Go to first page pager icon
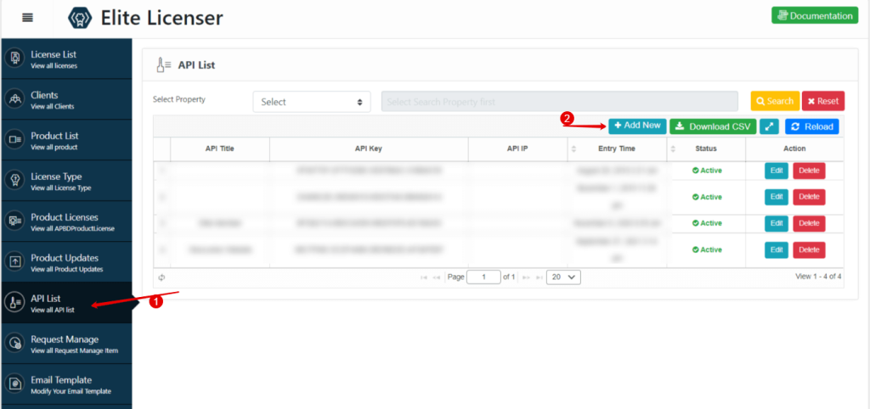Screen dimensions: 870x409 click(424, 277)
